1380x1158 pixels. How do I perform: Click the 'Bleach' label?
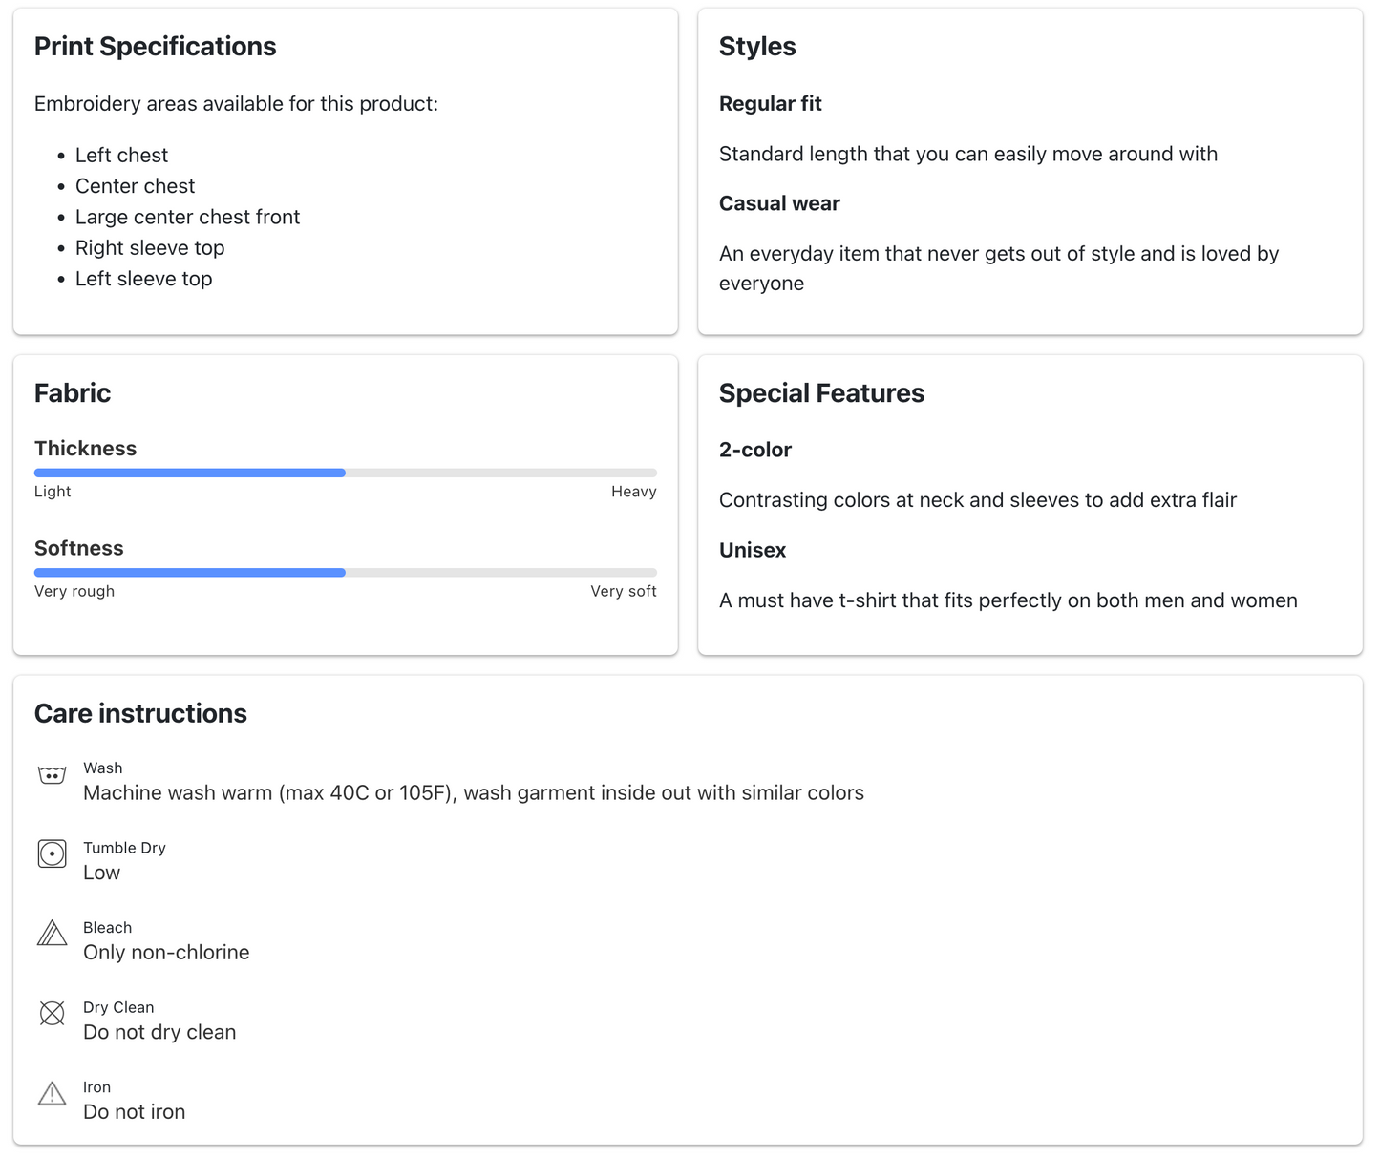(107, 928)
